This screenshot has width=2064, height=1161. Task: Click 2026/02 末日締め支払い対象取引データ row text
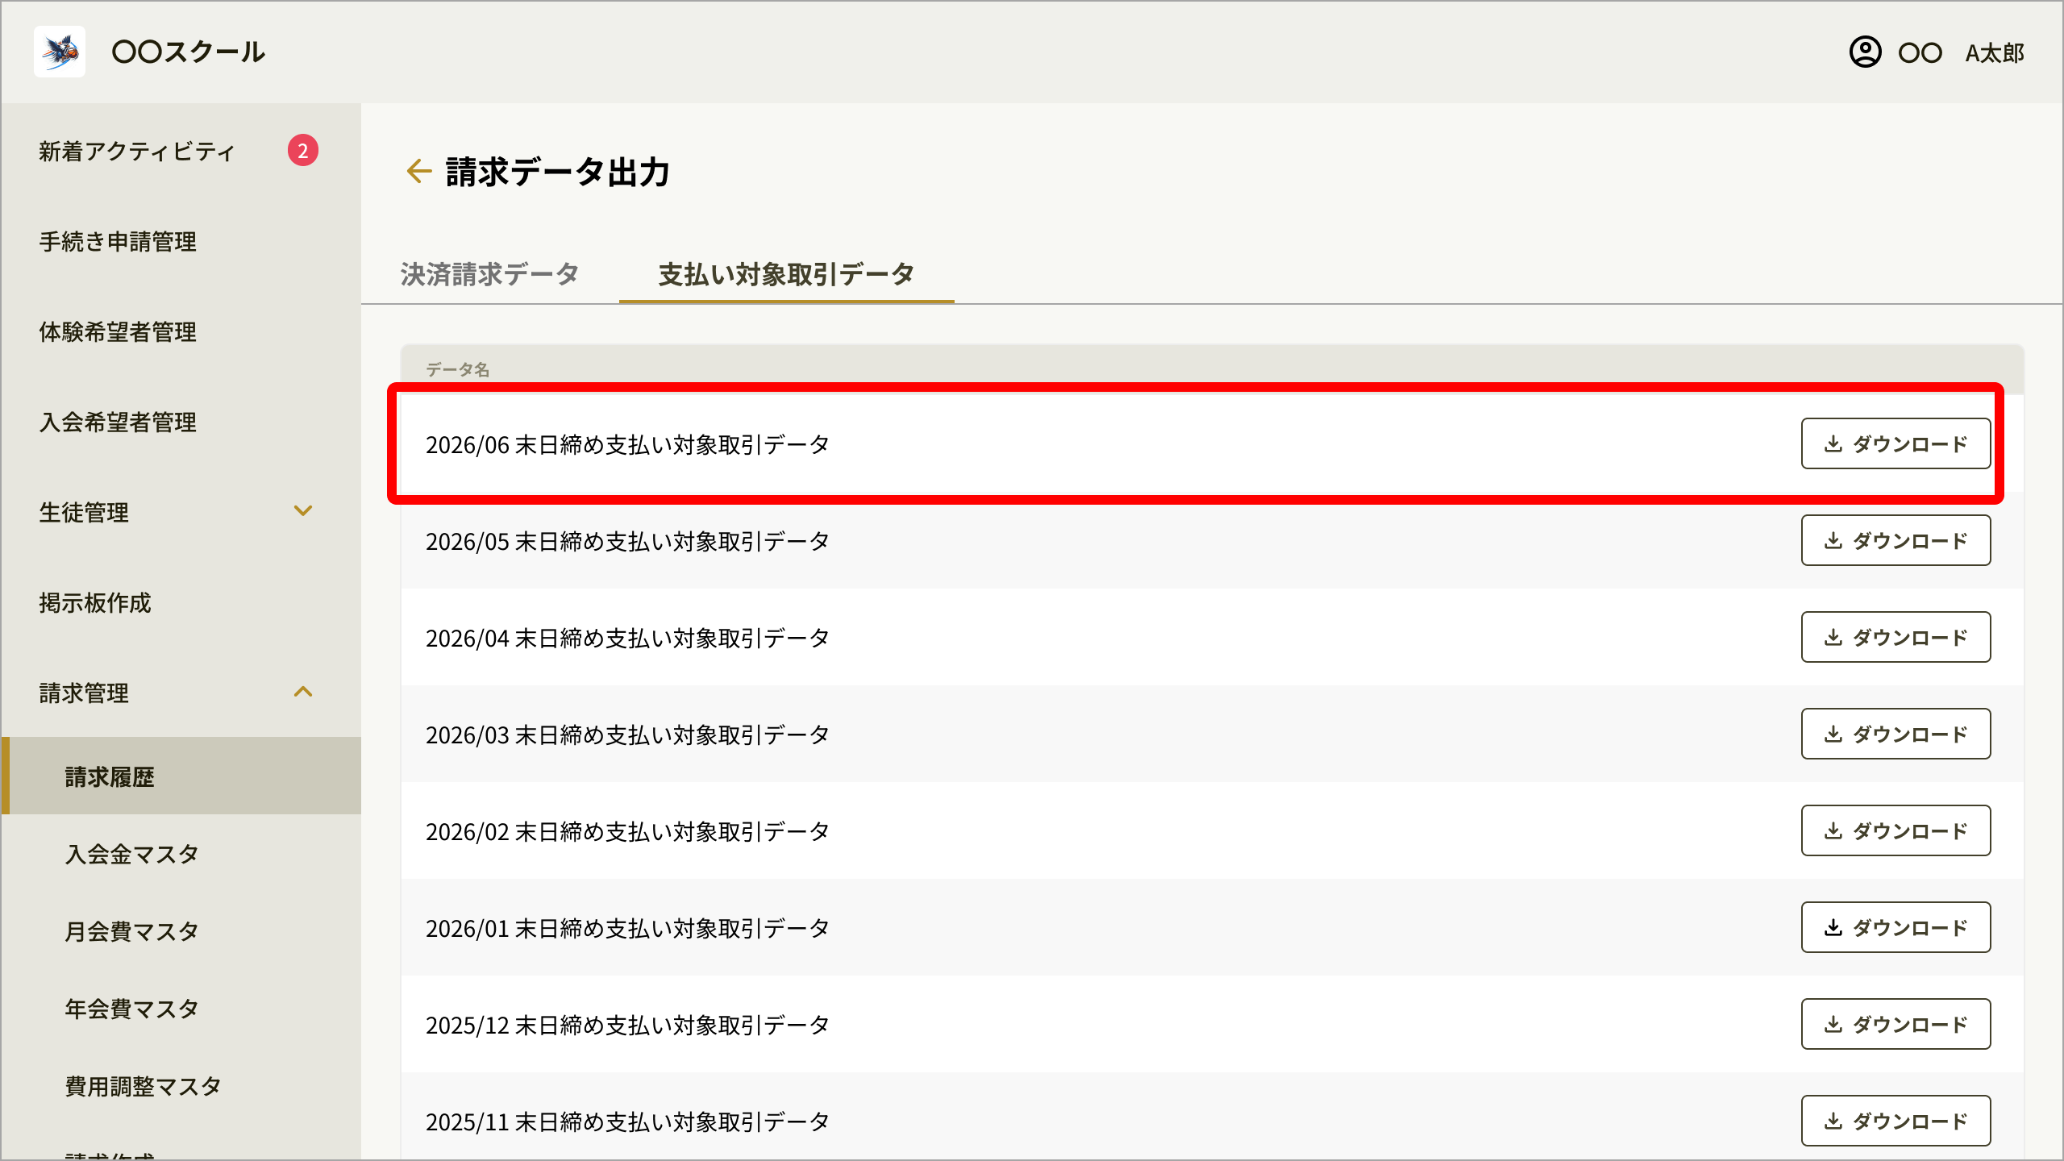(627, 831)
